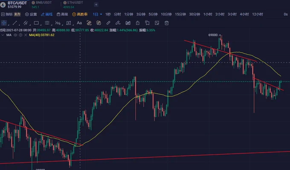Open the 指标 indicators menu
Viewport: 290px width, 170px height.
[7, 14]
